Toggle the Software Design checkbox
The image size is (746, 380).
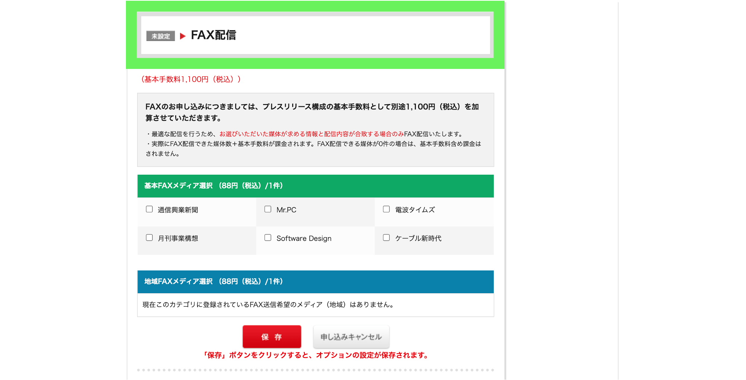[268, 238]
